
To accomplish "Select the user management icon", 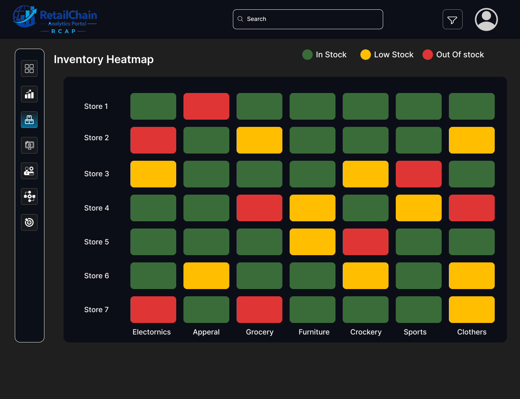I will (x=29, y=170).
